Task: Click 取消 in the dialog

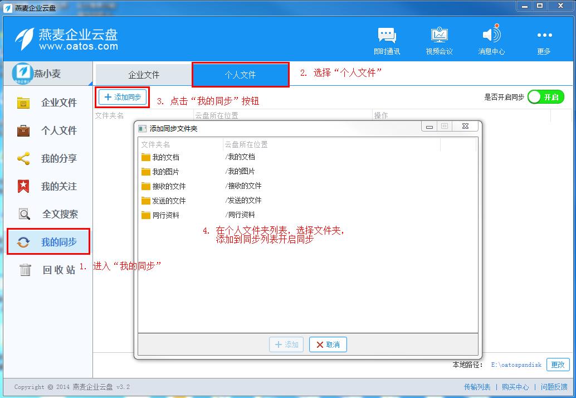Action: click(x=328, y=344)
